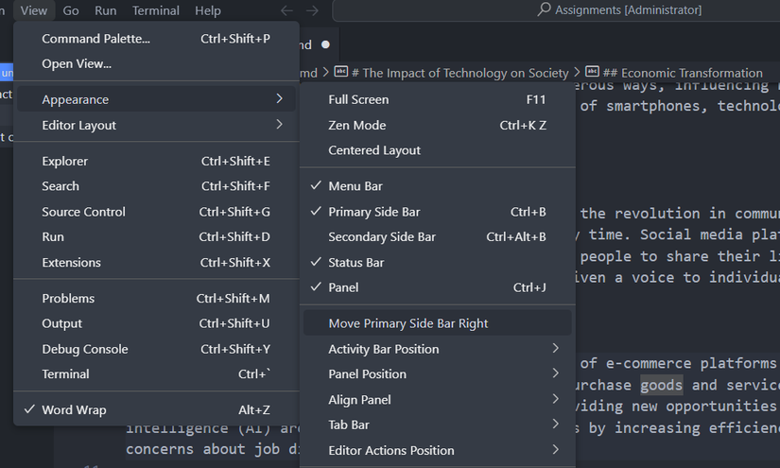The image size is (780, 468).
Task: Expand the Activity Bar Position submenu
Action: coord(383,349)
